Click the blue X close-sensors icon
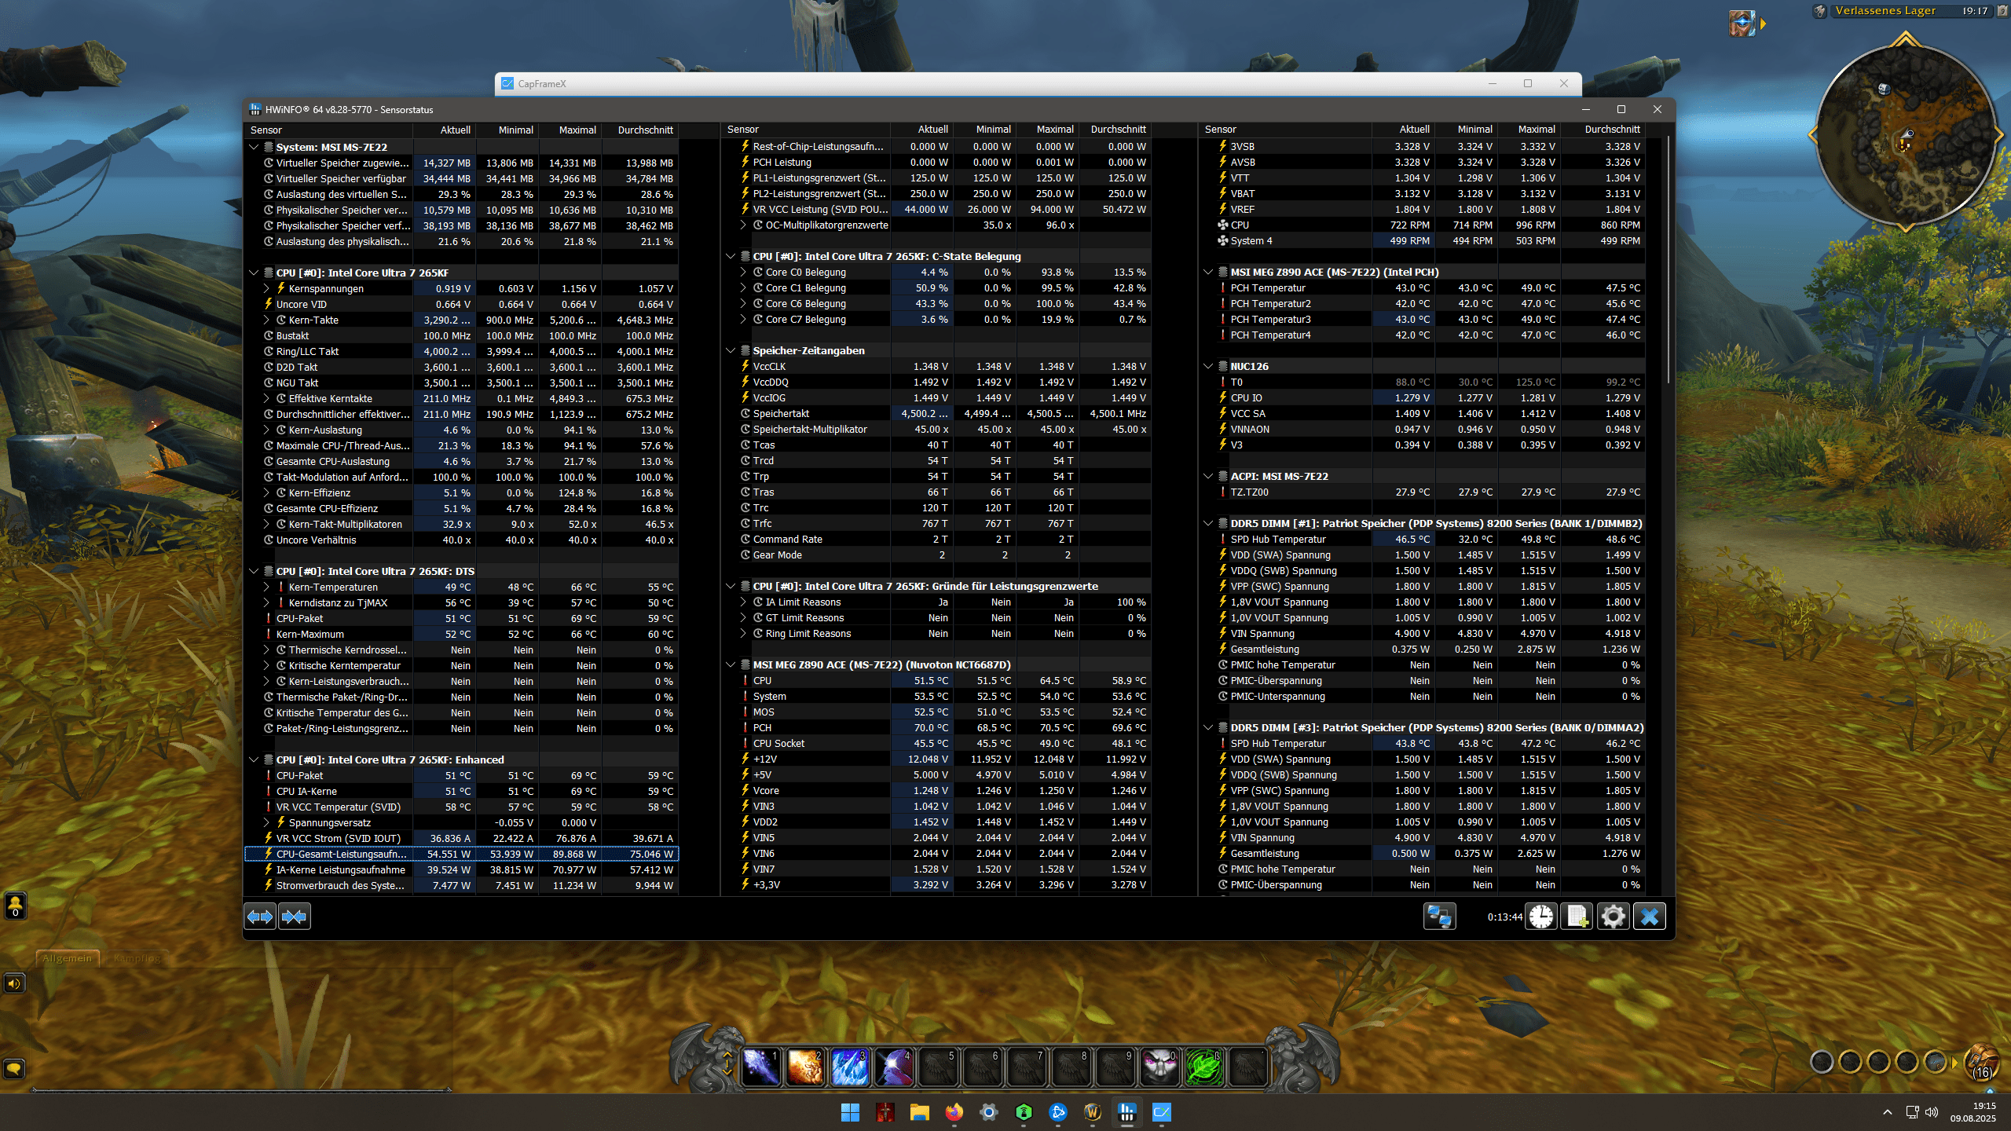This screenshot has width=2011, height=1131. click(x=1649, y=917)
